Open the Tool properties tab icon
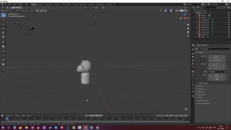The image size is (231, 130). coord(193,49)
